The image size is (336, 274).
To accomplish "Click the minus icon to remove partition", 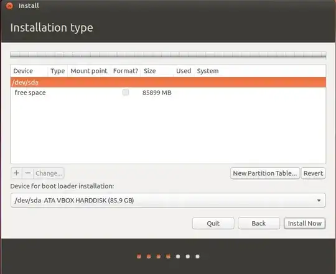I will pos(28,173).
